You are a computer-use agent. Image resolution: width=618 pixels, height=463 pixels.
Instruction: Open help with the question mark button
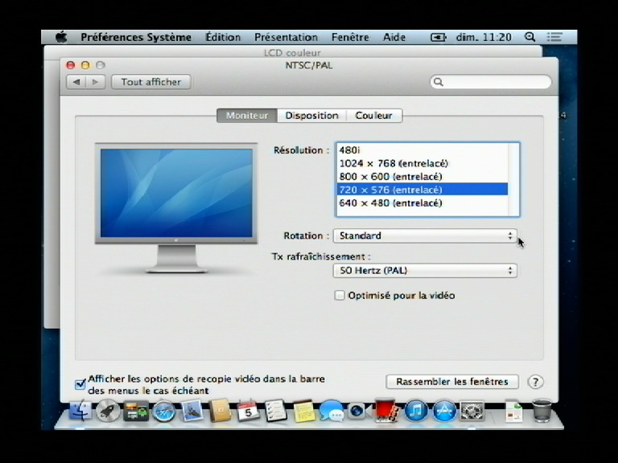535,382
